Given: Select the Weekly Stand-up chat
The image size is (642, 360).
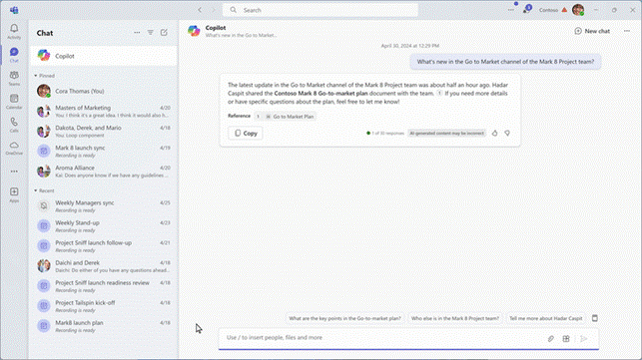Looking at the screenshot, I should (x=104, y=226).
